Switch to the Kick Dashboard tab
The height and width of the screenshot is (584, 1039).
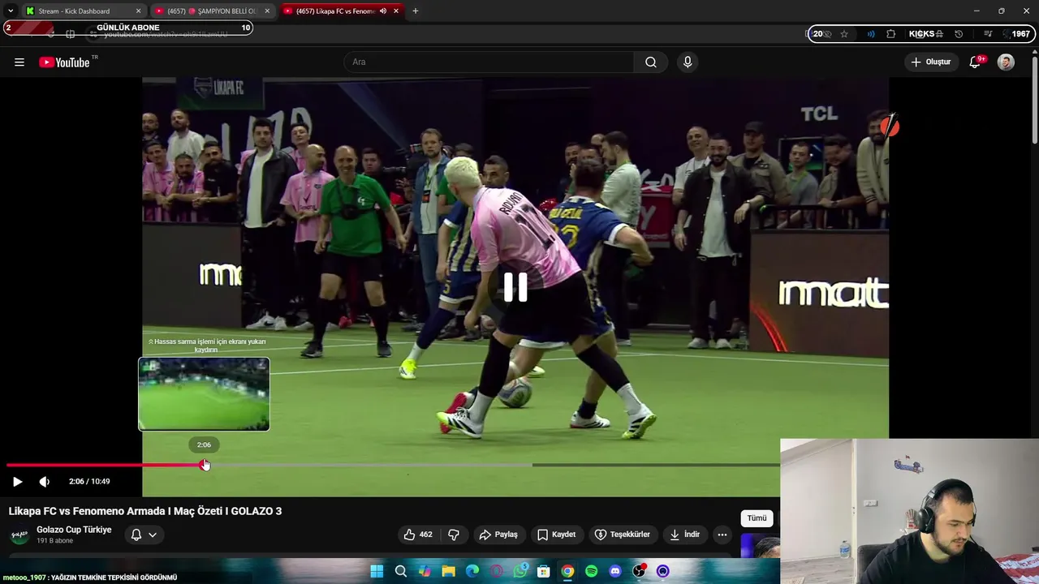pyautogui.click(x=83, y=11)
